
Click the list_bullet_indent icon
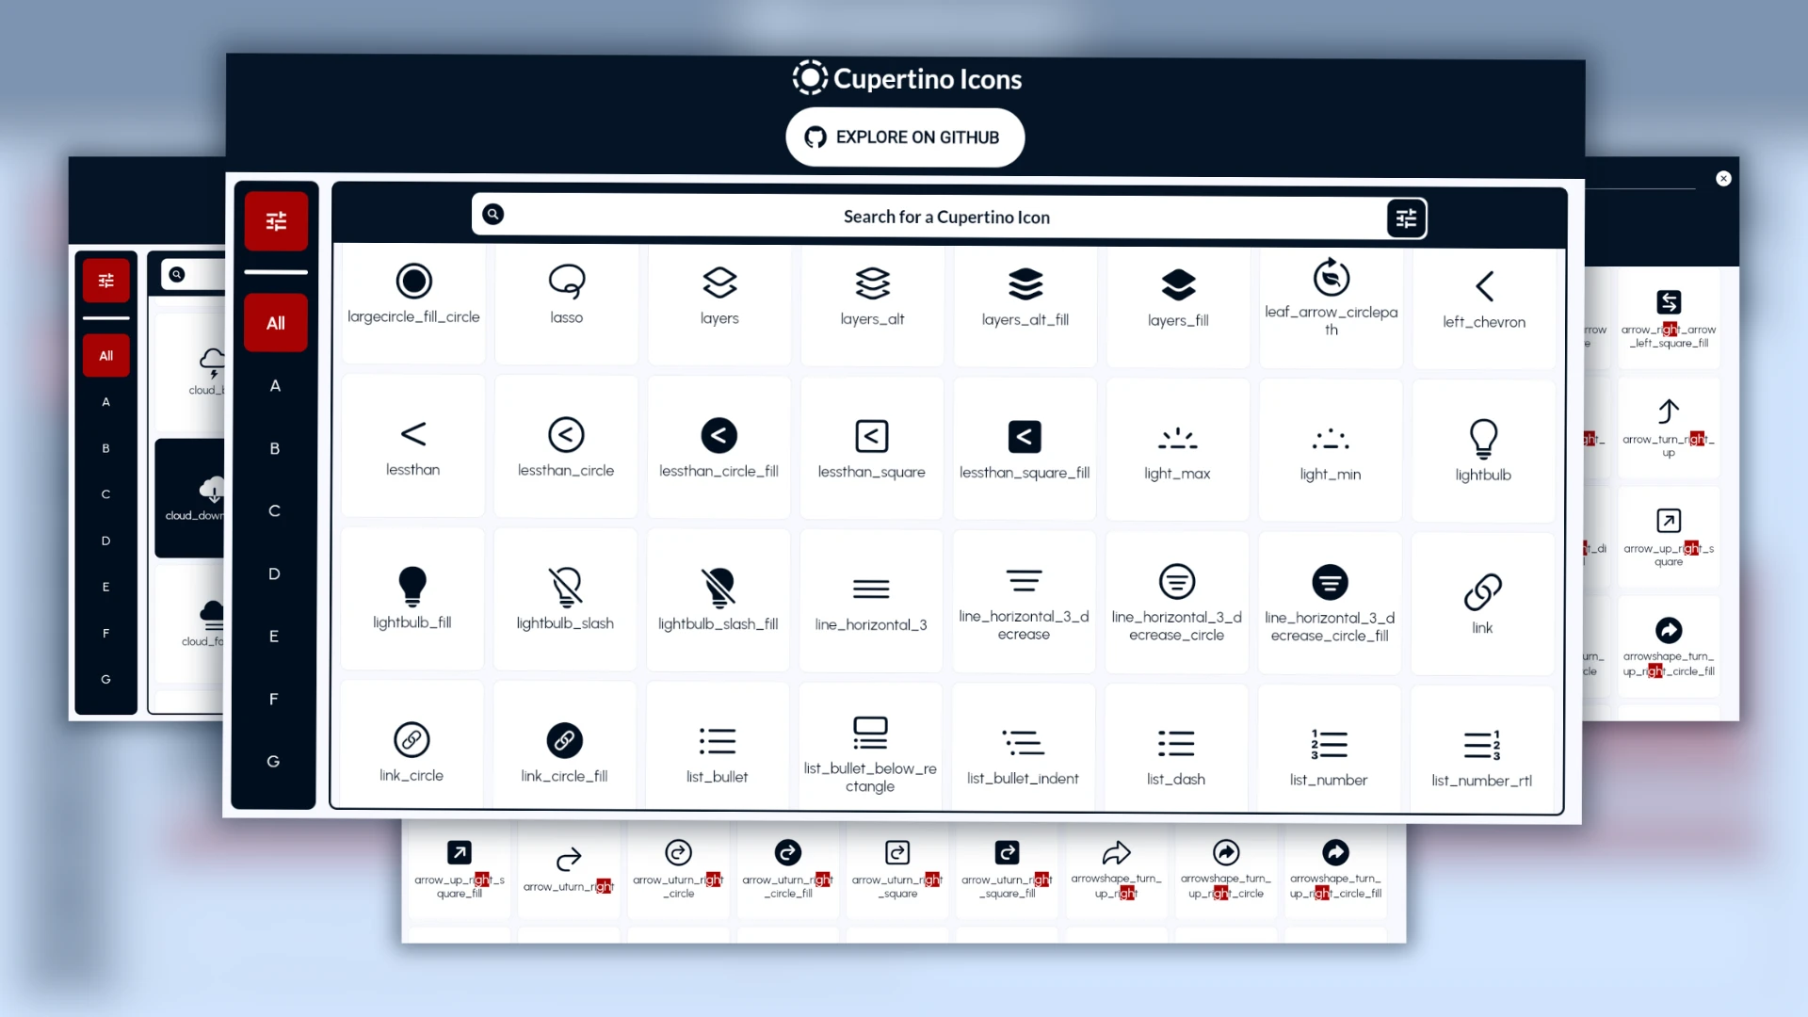pos(1024,743)
